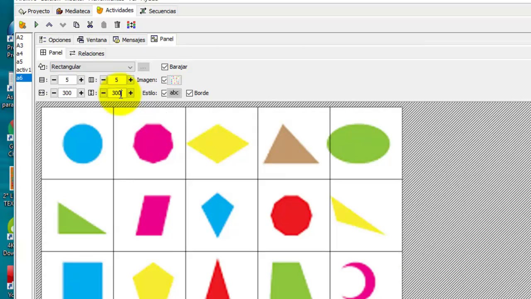Screen dimensions: 531x299
Task: Click the yellow diamond cell
Action: pyautogui.click(x=222, y=143)
